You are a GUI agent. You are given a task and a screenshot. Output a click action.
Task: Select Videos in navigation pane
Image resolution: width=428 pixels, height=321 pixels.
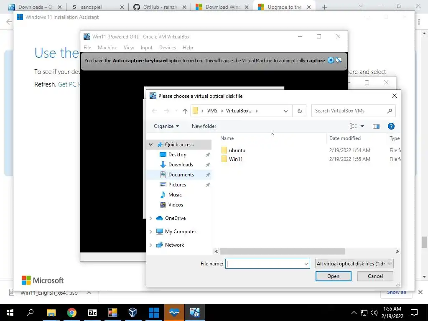point(176,205)
